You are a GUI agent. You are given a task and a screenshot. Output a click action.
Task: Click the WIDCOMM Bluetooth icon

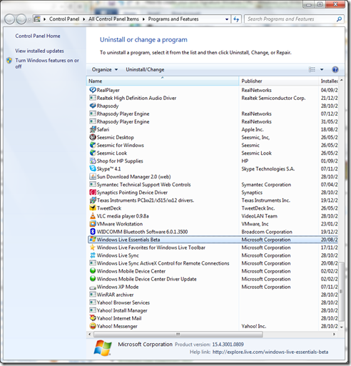click(x=93, y=232)
